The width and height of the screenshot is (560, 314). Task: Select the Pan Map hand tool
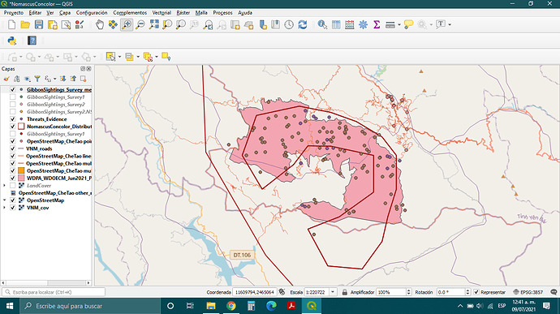coord(99,24)
